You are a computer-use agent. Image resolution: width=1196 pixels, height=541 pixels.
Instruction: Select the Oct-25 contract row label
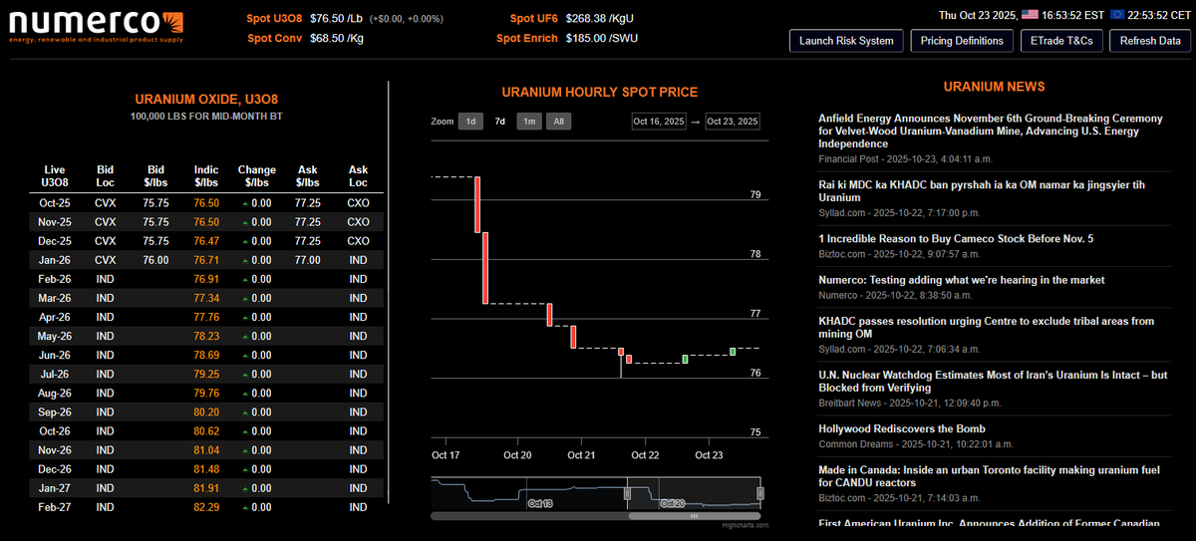[x=55, y=202]
